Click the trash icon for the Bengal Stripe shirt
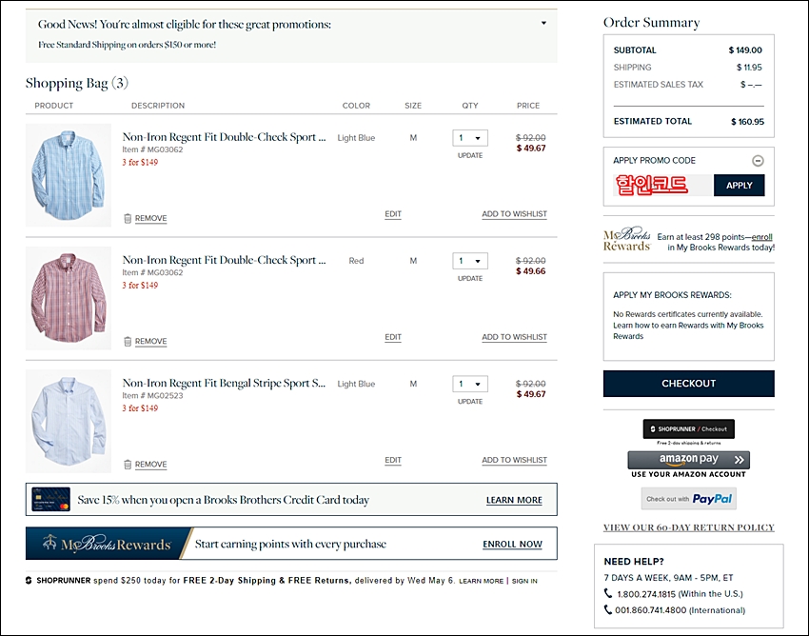 pyautogui.click(x=128, y=464)
